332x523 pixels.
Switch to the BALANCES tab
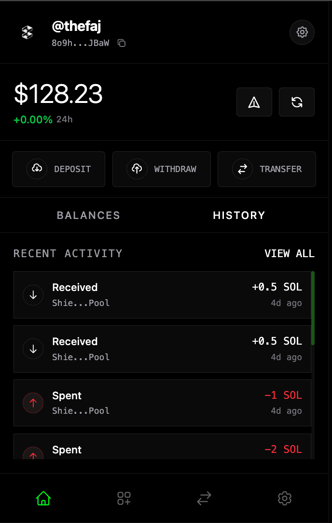point(88,215)
